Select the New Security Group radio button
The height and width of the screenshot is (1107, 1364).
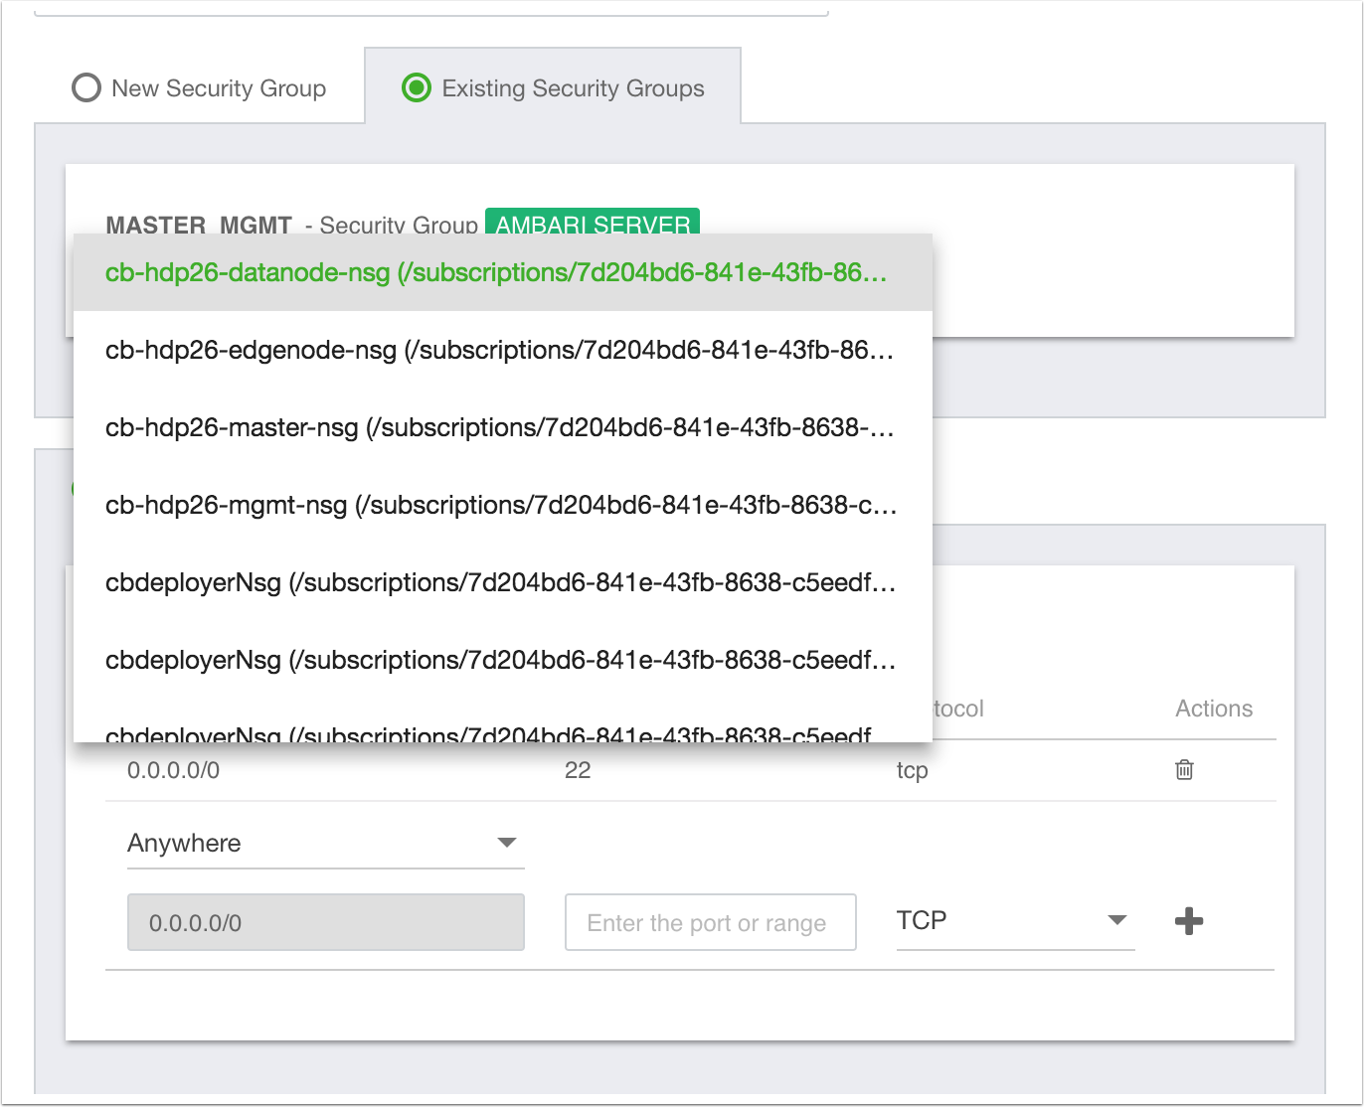87,87
